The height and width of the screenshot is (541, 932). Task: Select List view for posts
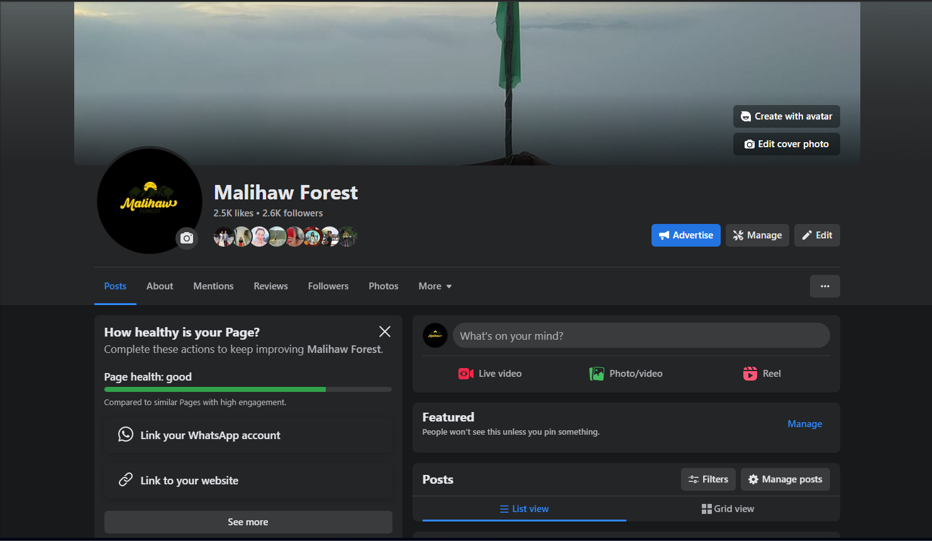coord(524,509)
